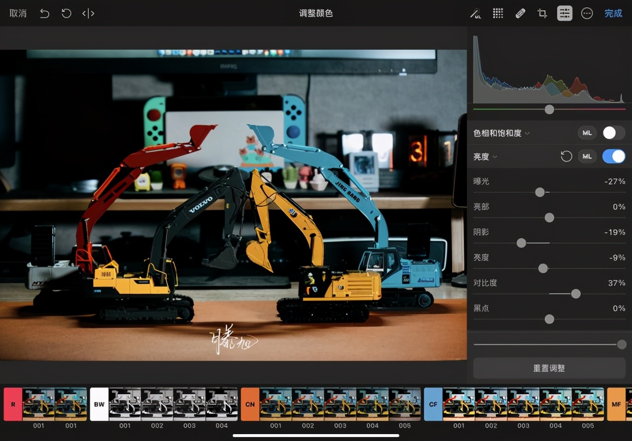The height and width of the screenshot is (441, 632).
Task: Enable the 色相和饱和度 switch
Action: 614,133
